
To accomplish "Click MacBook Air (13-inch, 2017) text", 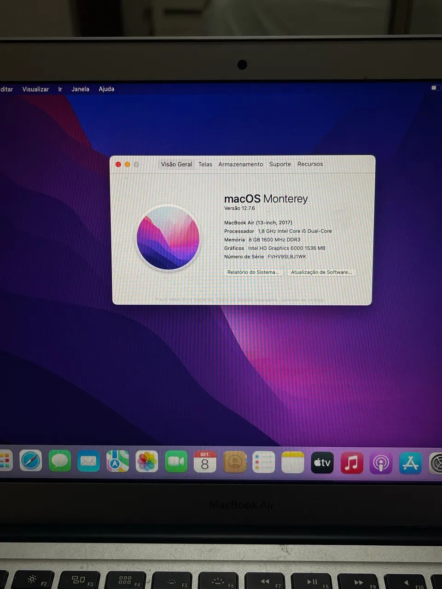I will (258, 223).
